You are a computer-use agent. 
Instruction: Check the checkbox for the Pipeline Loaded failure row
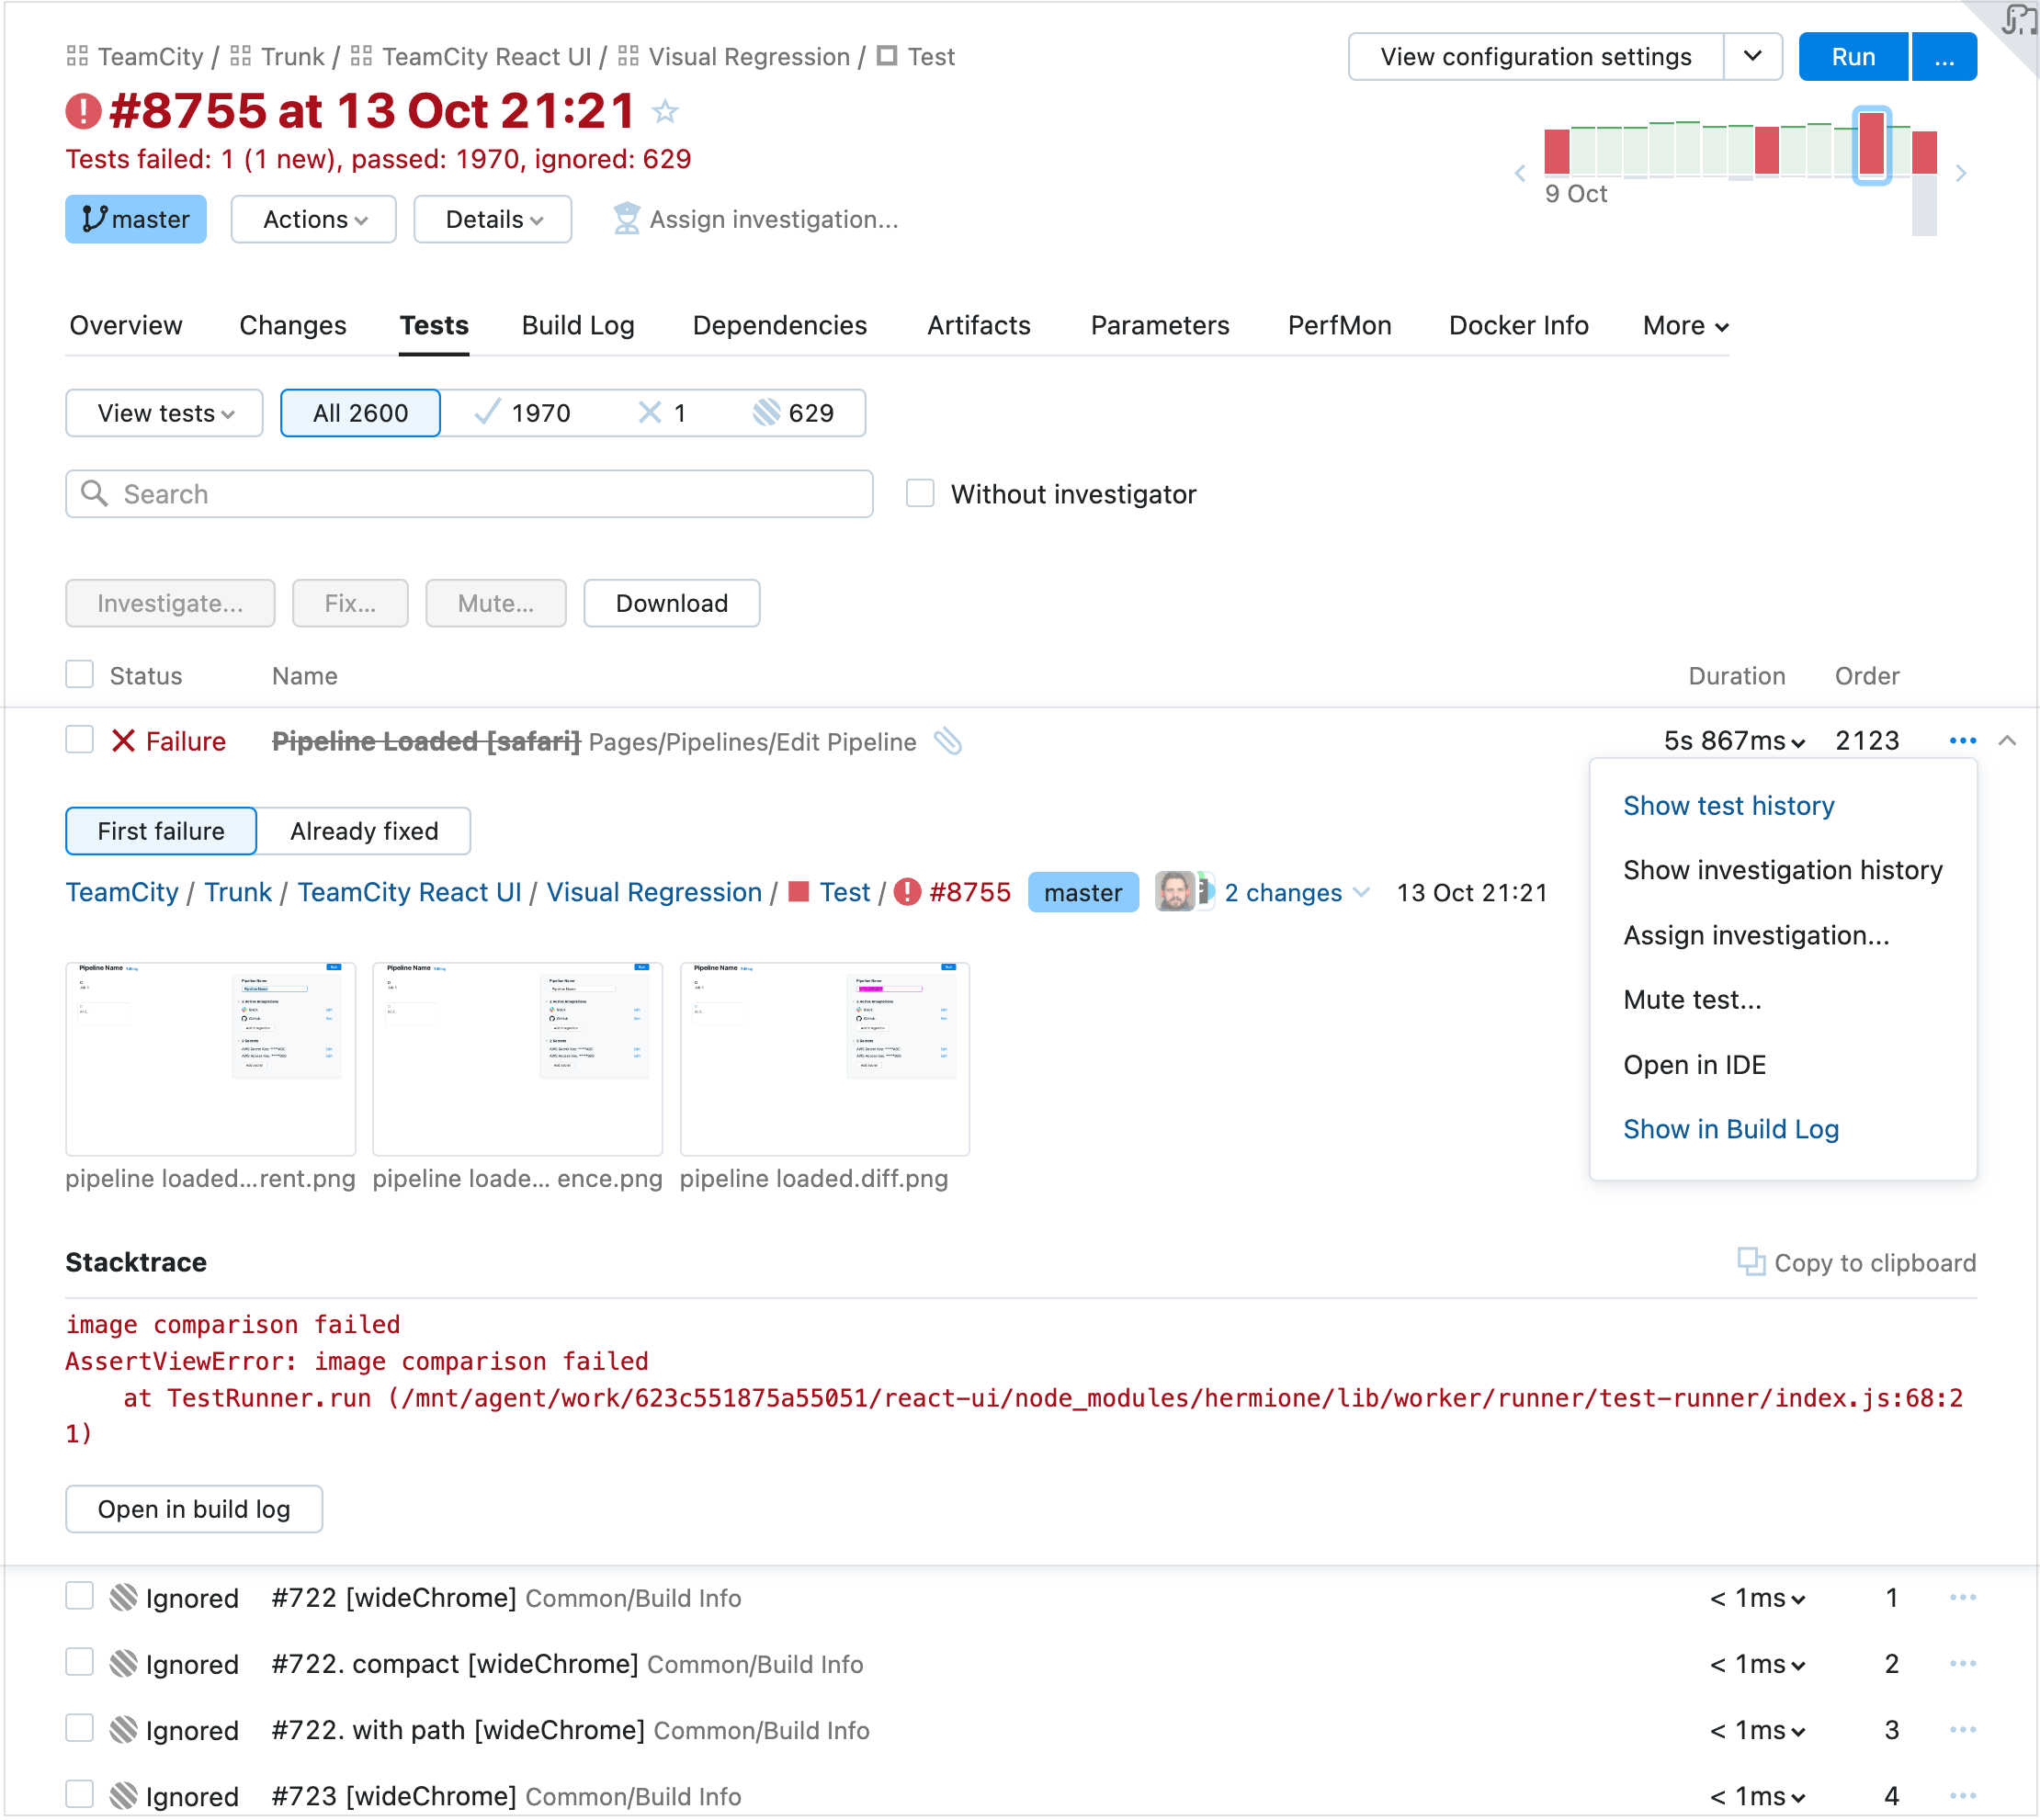click(x=79, y=740)
